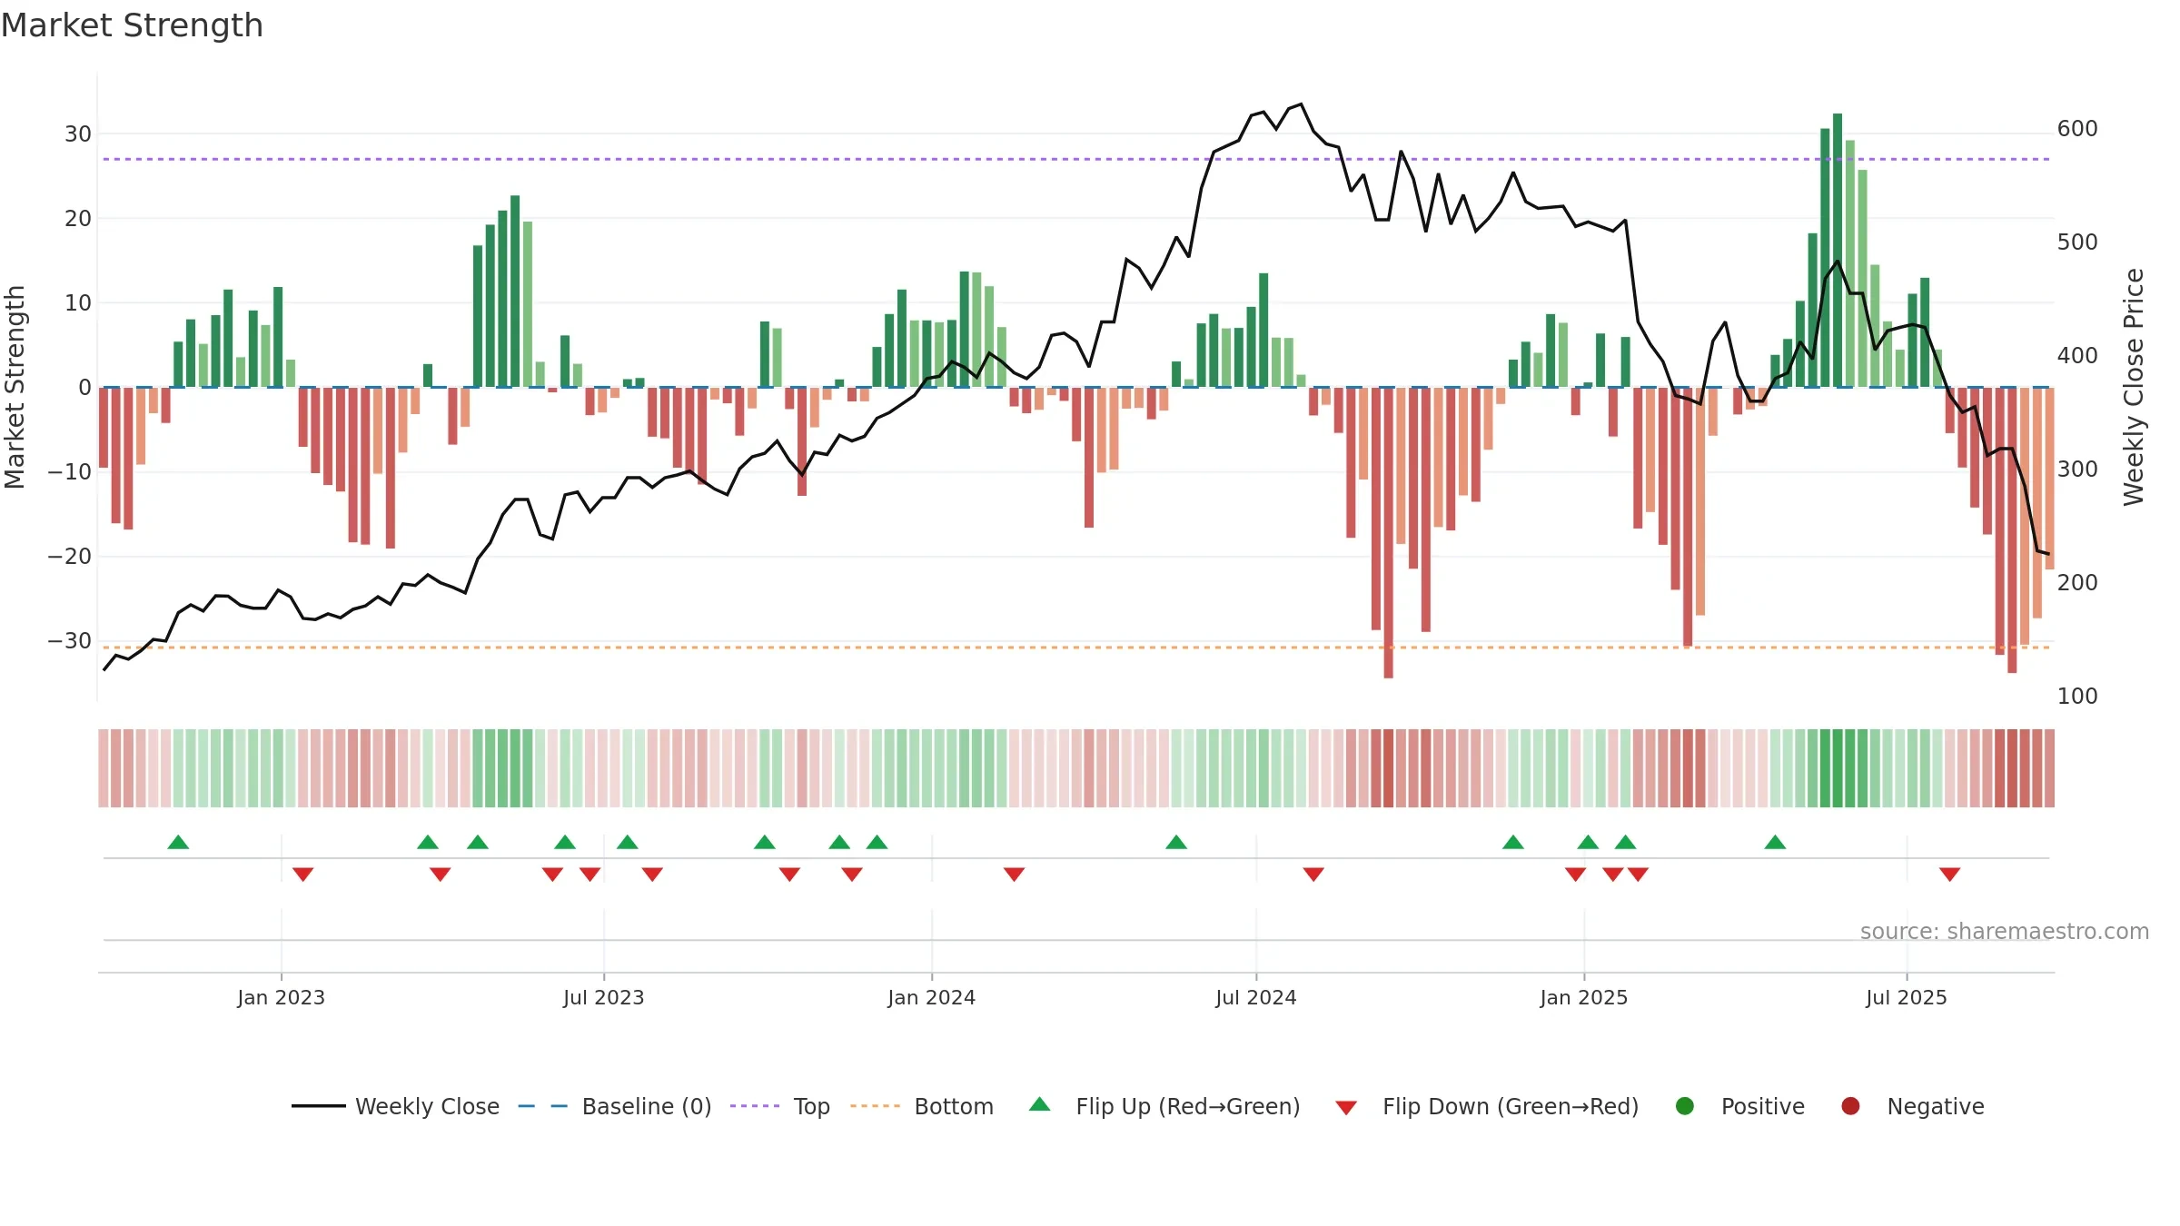Click the Jan 2024 x-axis label

coord(932,997)
